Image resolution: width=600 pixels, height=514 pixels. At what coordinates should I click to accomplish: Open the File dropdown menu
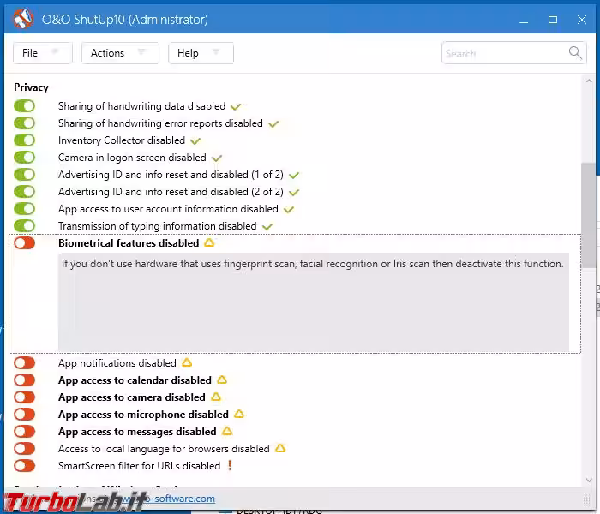point(42,53)
